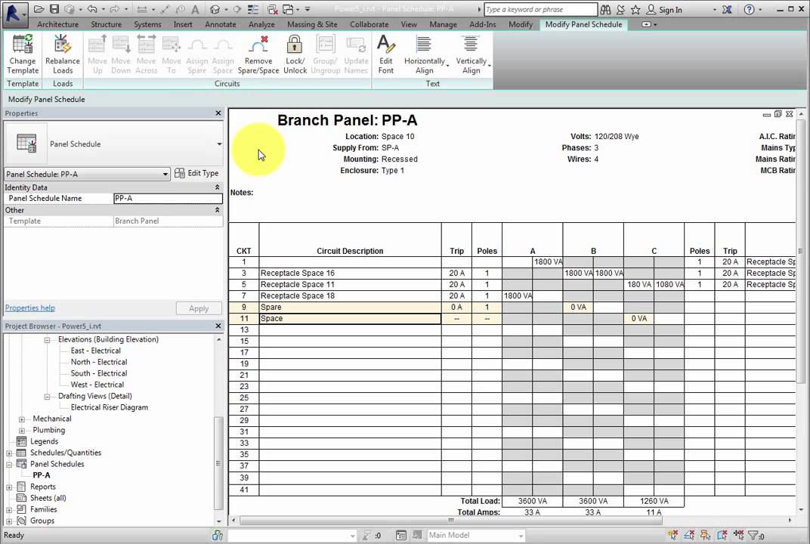Save the project with the floppy disk icon
The width and height of the screenshot is (810, 544).
coord(54,9)
